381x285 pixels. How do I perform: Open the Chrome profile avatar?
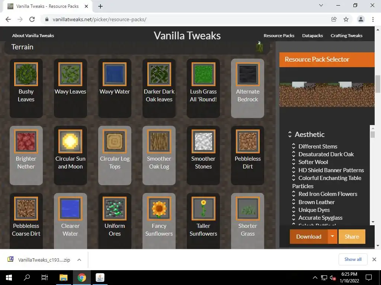[361, 19]
